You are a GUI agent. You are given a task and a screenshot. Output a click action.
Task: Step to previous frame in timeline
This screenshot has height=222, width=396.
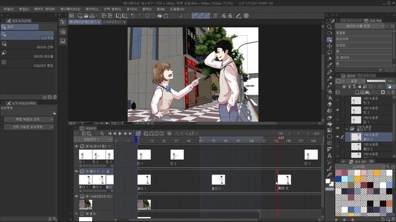[x=115, y=133]
